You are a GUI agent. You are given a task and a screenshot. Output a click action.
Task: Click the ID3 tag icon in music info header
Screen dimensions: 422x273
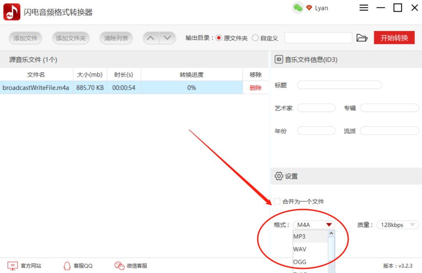279,59
